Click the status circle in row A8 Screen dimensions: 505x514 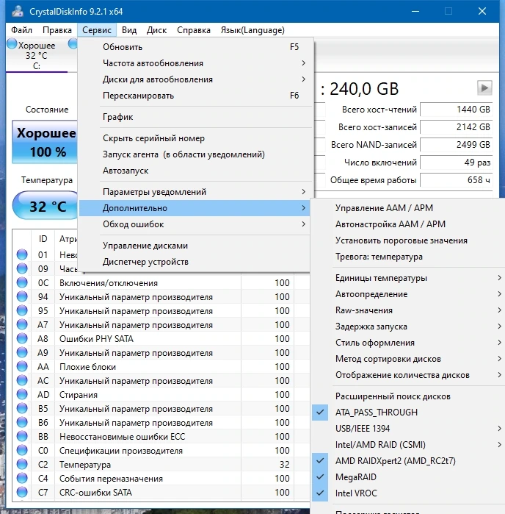click(22, 338)
